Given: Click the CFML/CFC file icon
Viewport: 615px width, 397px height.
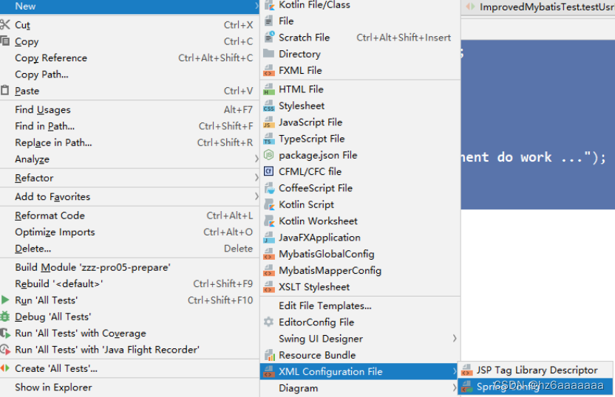Looking at the screenshot, I should (268, 171).
